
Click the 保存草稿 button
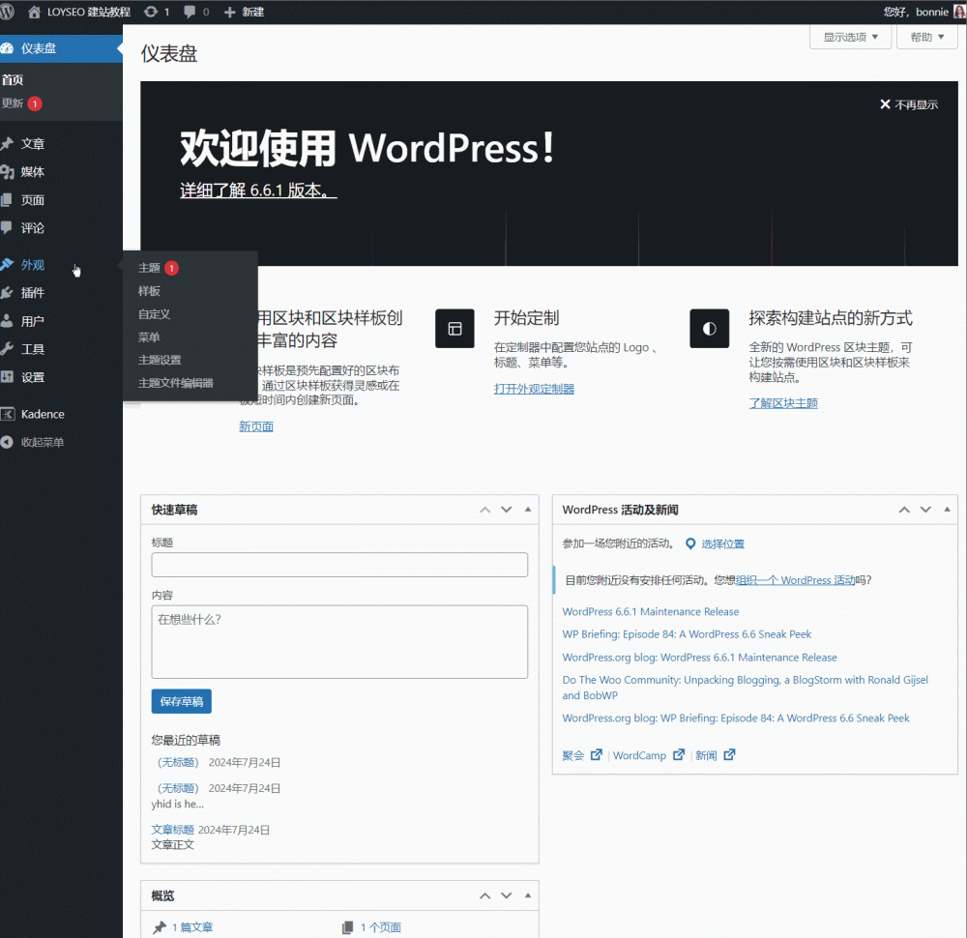click(x=182, y=701)
